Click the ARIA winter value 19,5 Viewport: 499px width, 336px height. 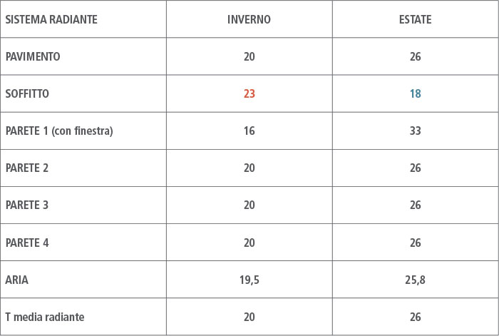click(249, 280)
